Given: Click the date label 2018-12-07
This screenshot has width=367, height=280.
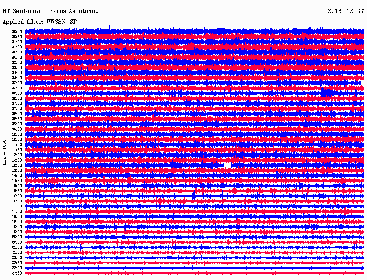Looking at the screenshot, I should (x=346, y=11).
